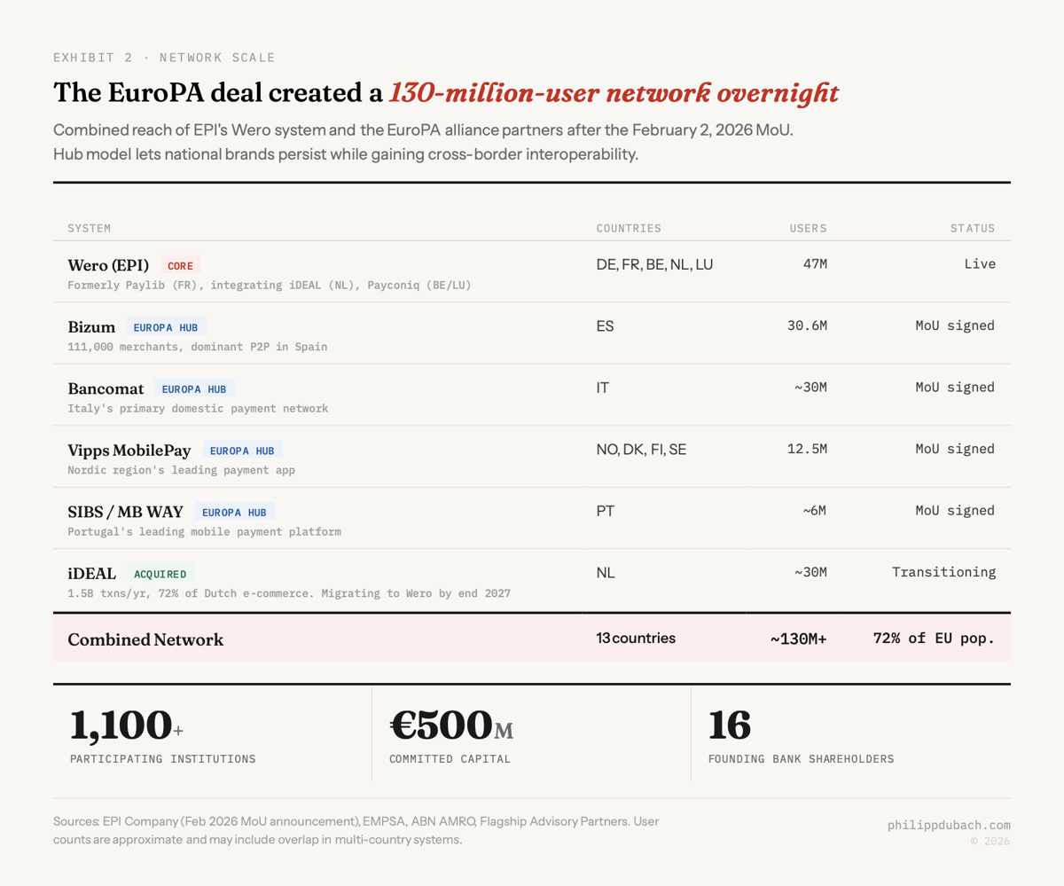This screenshot has height=886, width=1064.
Task: Click the Sources footnote text
Action: (x=355, y=830)
